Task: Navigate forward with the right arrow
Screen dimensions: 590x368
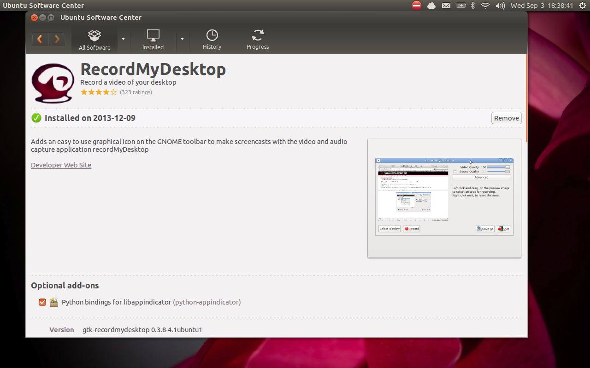Action: coord(56,39)
